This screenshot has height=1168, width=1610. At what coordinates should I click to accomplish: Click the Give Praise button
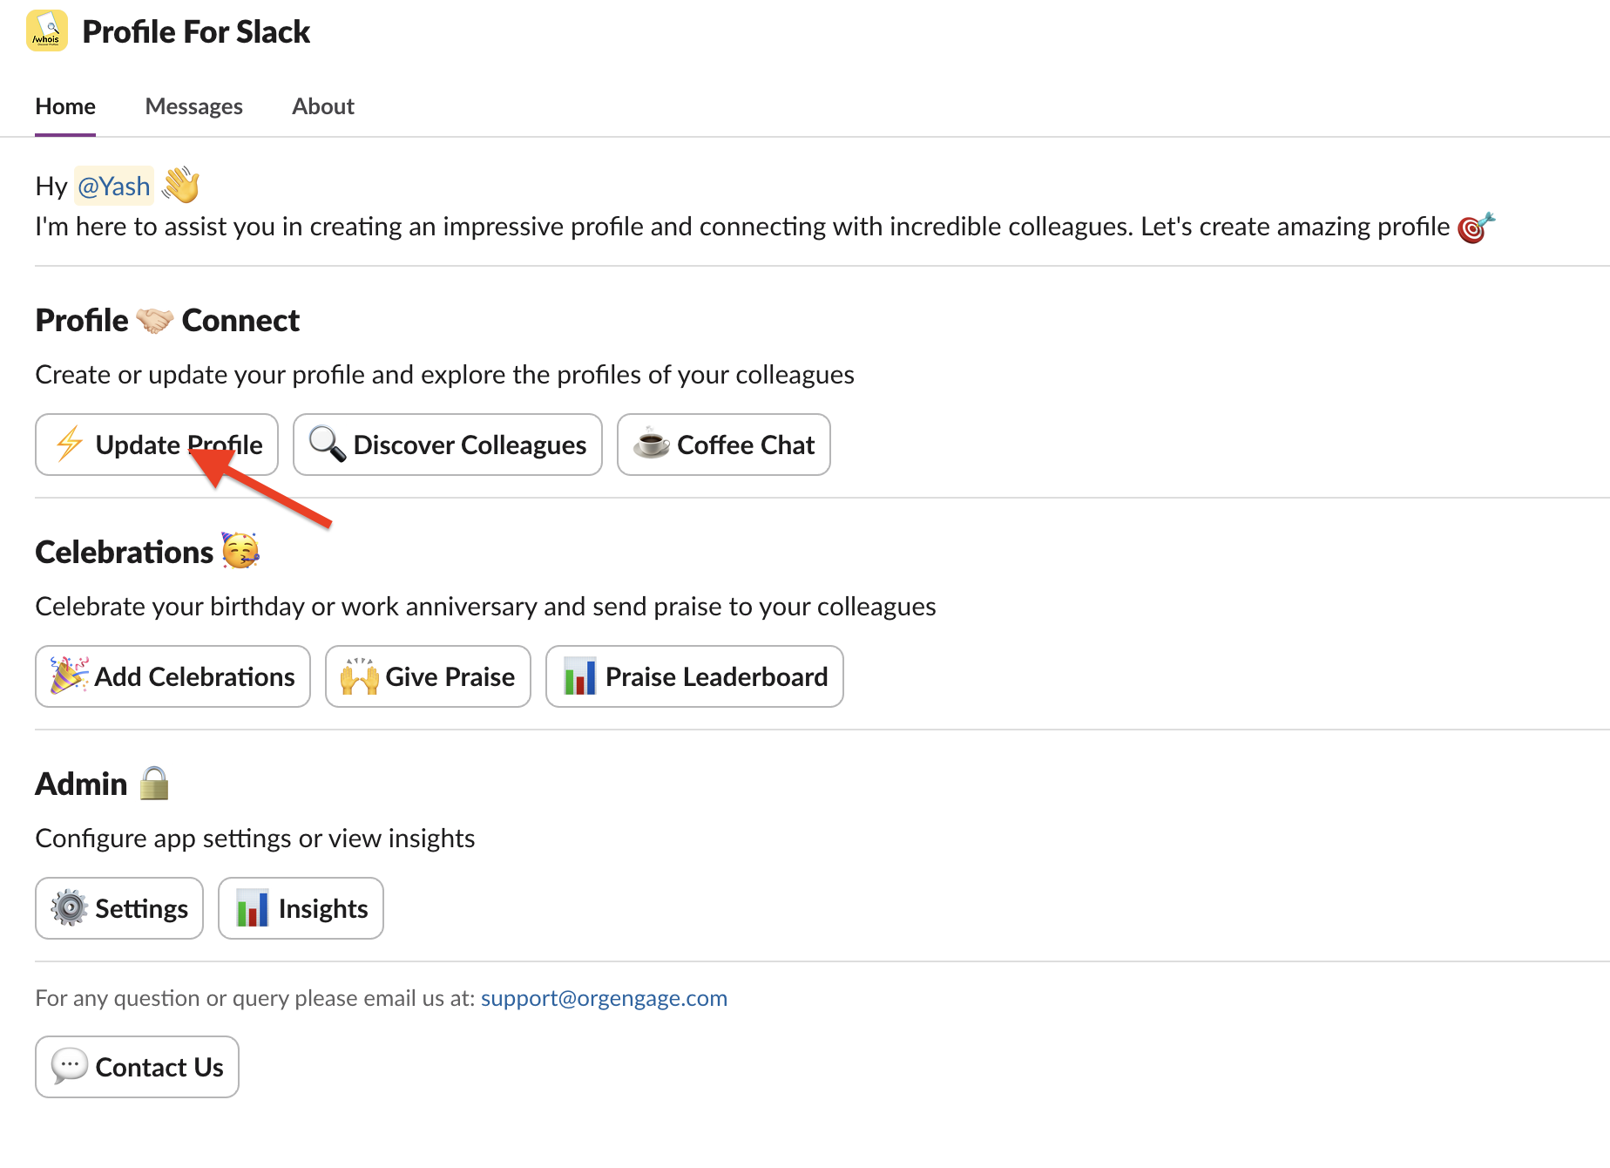(428, 676)
